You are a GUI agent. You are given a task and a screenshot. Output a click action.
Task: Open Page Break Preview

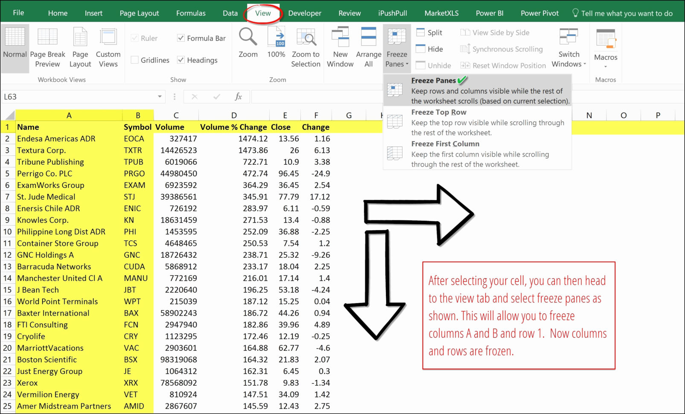pos(47,47)
